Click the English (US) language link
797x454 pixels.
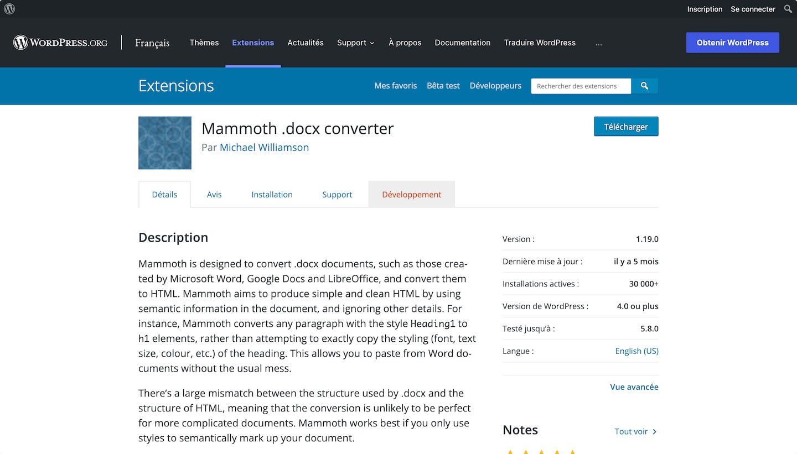[x=637, y=351]
